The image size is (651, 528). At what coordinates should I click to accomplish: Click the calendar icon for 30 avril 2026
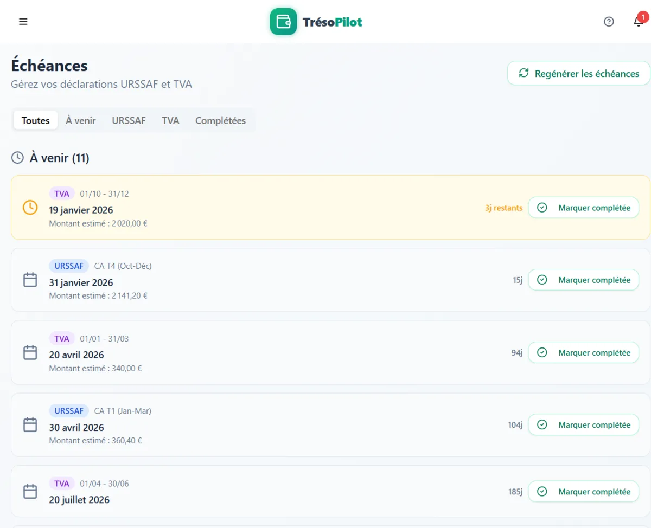[x=30, y=424]
